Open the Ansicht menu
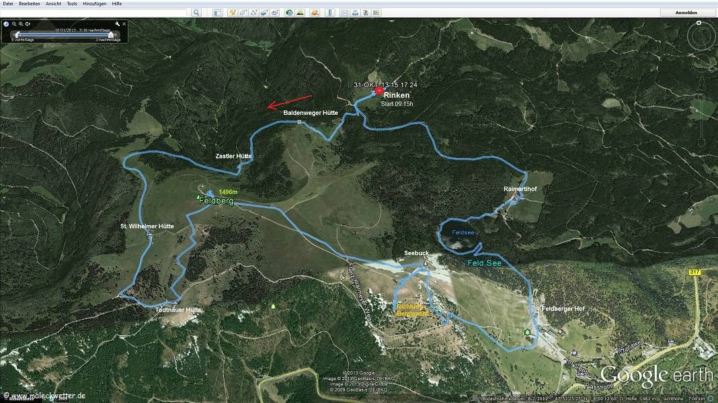 point(54,4)
